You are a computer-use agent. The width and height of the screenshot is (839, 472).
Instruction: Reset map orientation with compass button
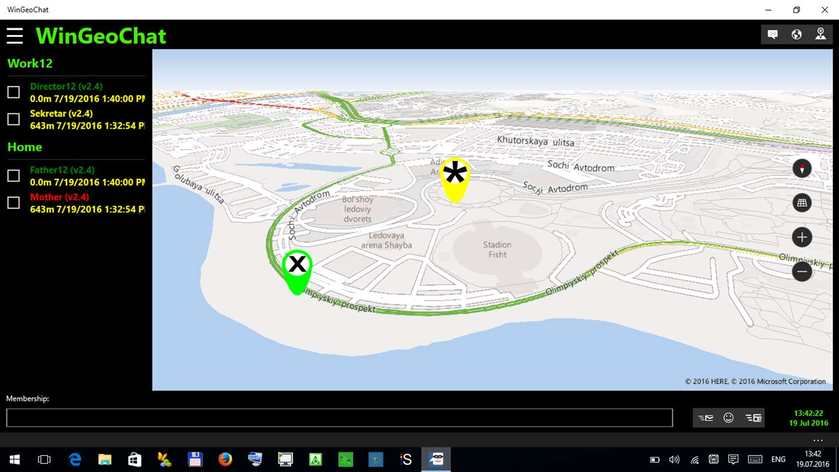[802, 168]
